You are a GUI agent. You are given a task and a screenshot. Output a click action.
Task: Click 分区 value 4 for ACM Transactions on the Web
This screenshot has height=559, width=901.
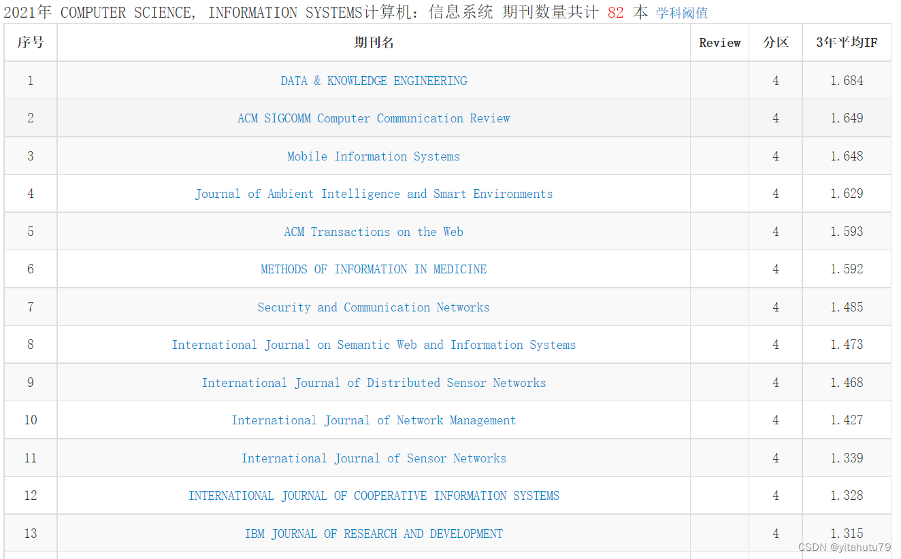[x=776, y=232]
